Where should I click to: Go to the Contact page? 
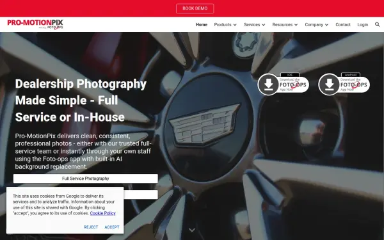[343, 25]
